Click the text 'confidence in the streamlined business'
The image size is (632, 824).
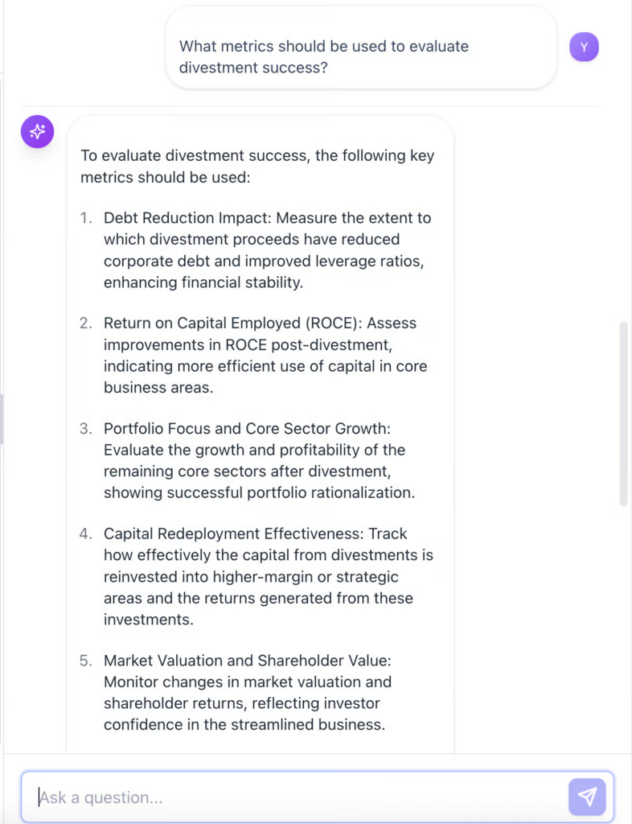244,724
